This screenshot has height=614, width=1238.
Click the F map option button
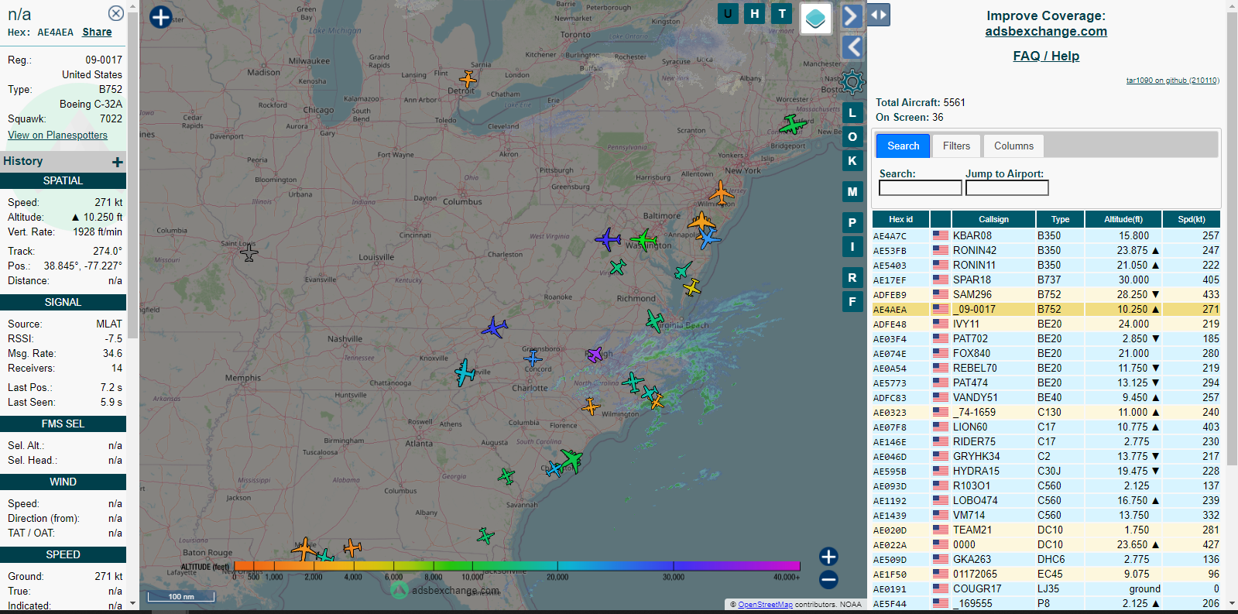852,302
